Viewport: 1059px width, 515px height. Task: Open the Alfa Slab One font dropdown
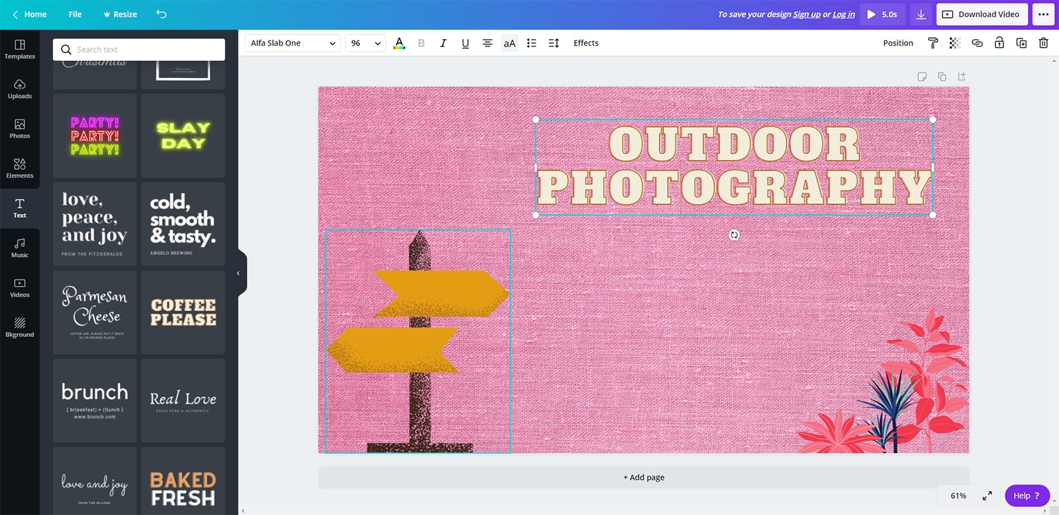293,43
